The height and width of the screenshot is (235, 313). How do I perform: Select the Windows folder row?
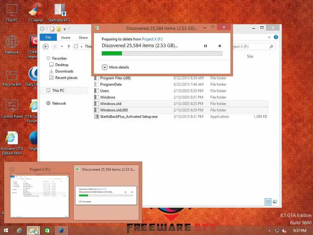181,97
